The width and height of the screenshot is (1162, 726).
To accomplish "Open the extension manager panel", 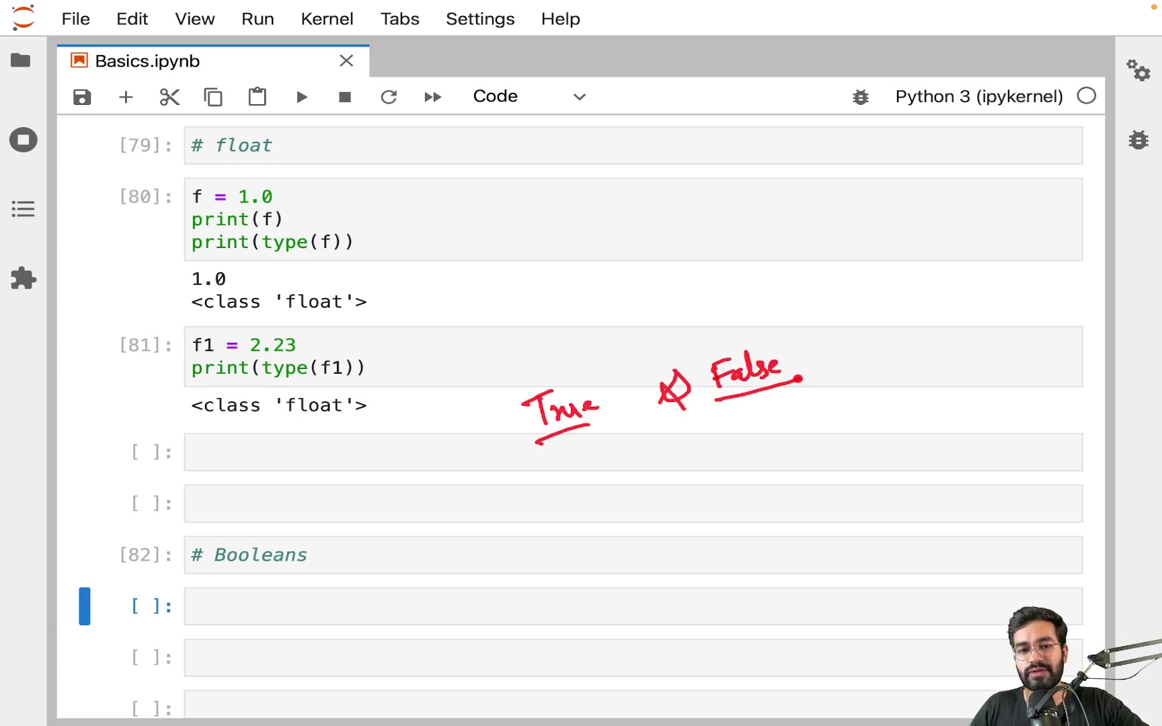I will [23, 278].
